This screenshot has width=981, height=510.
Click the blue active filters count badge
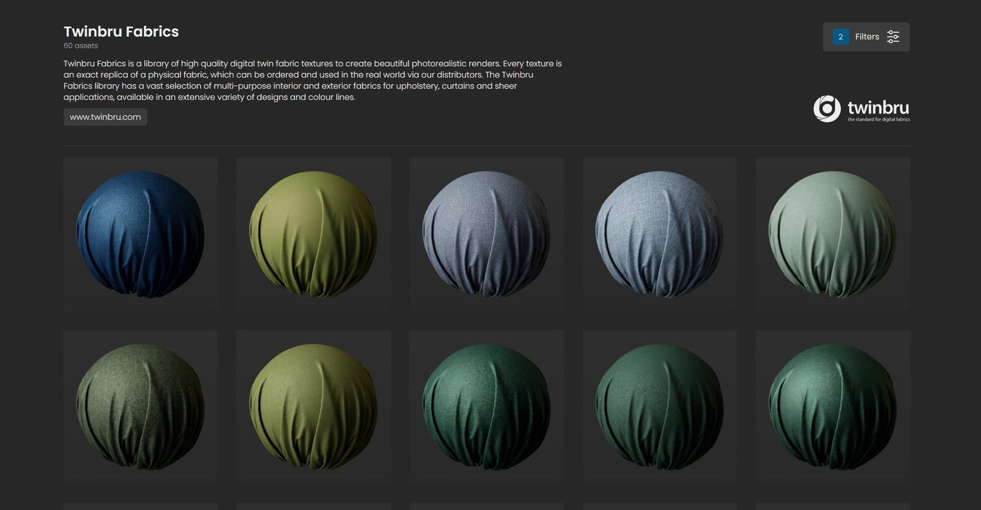[840, 37]
